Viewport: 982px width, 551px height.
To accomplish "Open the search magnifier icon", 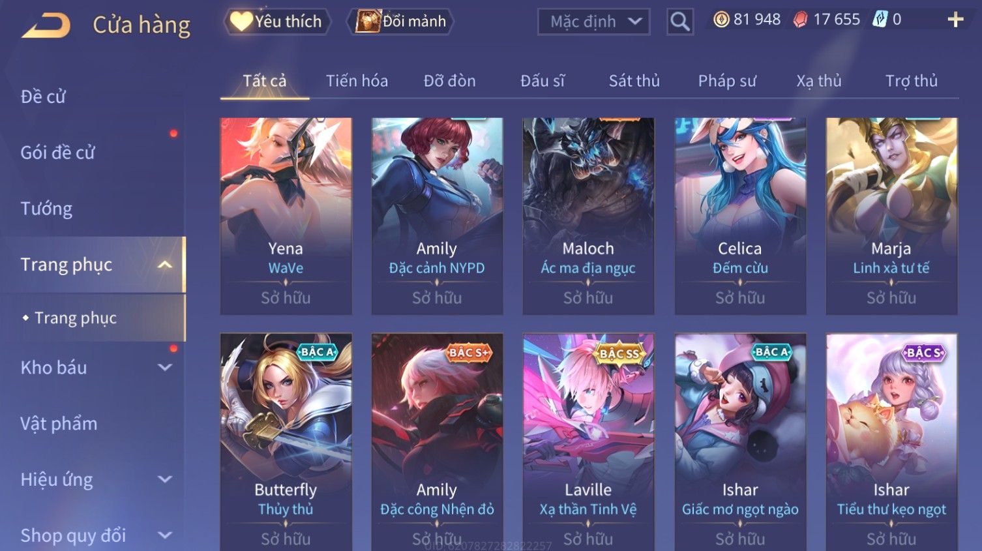I will [679, 22].
